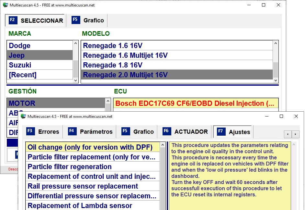This screenshot has width=305, height=210.
Task: Open the SELECCIONAR tab
Action: [35, 20]
